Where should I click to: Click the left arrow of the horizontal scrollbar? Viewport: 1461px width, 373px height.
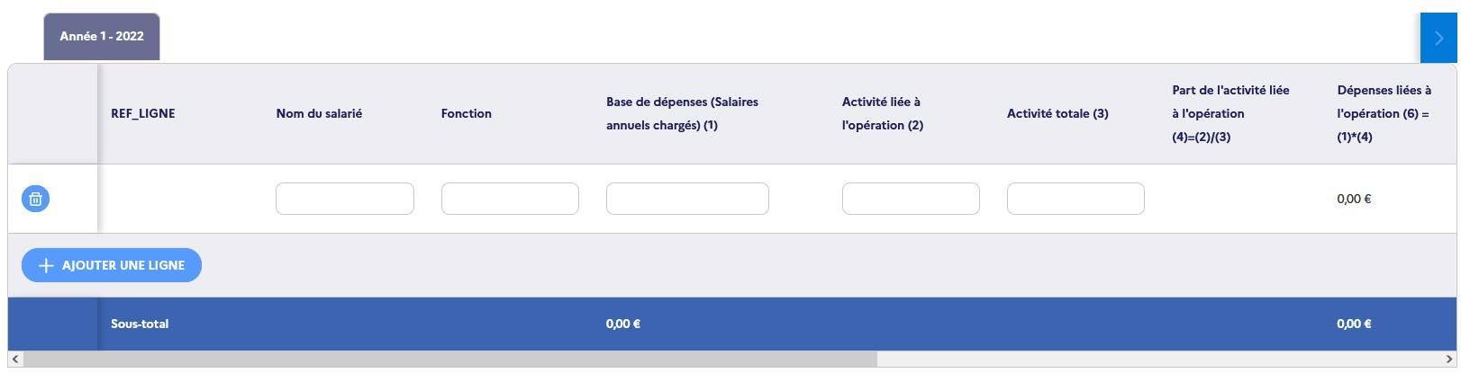[x=15, y=360]
